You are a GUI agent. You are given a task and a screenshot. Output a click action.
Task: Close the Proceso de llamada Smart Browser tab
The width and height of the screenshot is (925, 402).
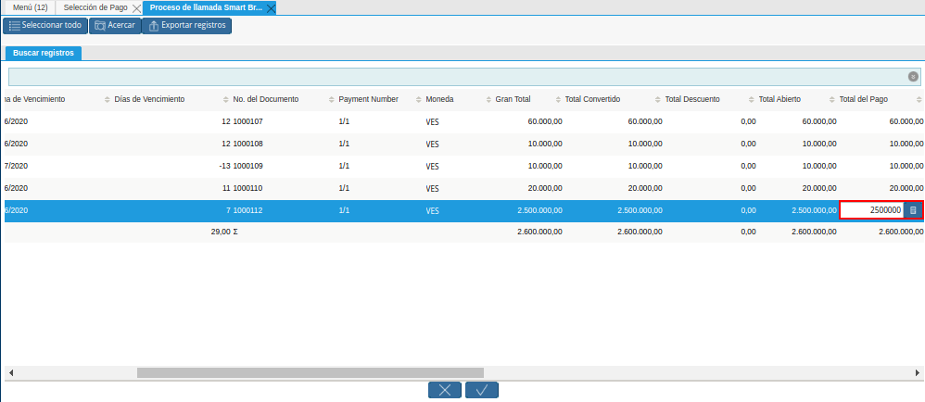272,7
